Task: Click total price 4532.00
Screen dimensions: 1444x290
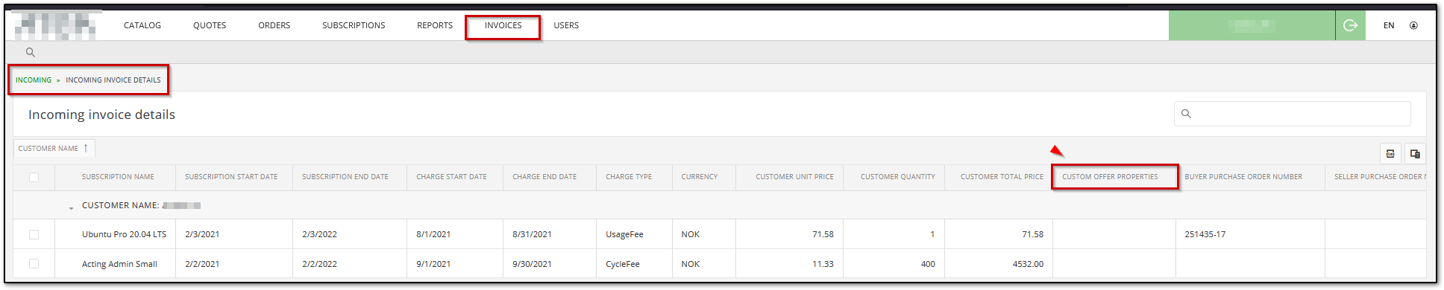Action: pos(1028,264)
